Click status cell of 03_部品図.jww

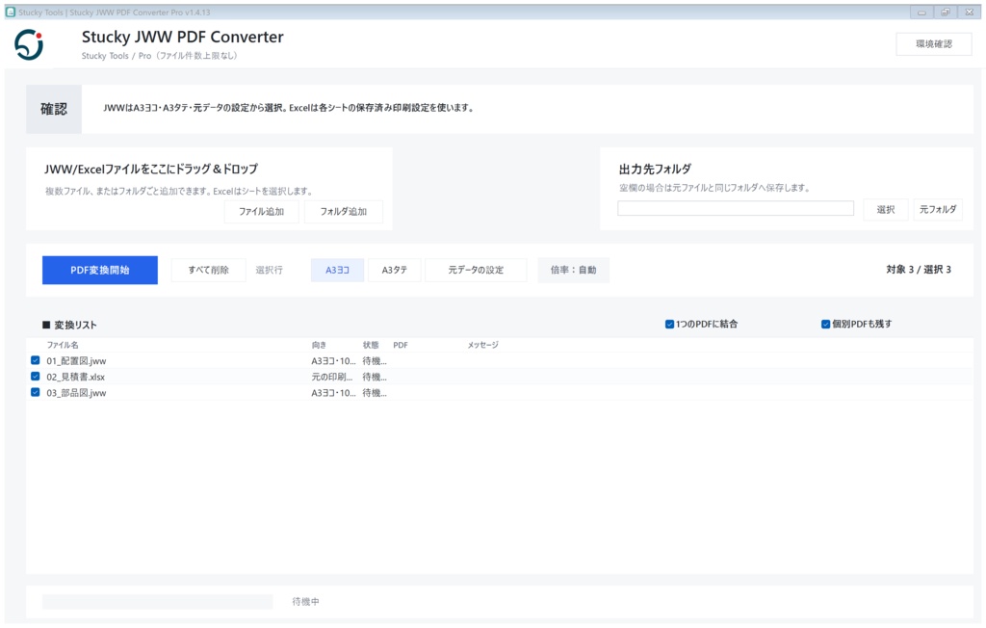click(x=375, y=393)
